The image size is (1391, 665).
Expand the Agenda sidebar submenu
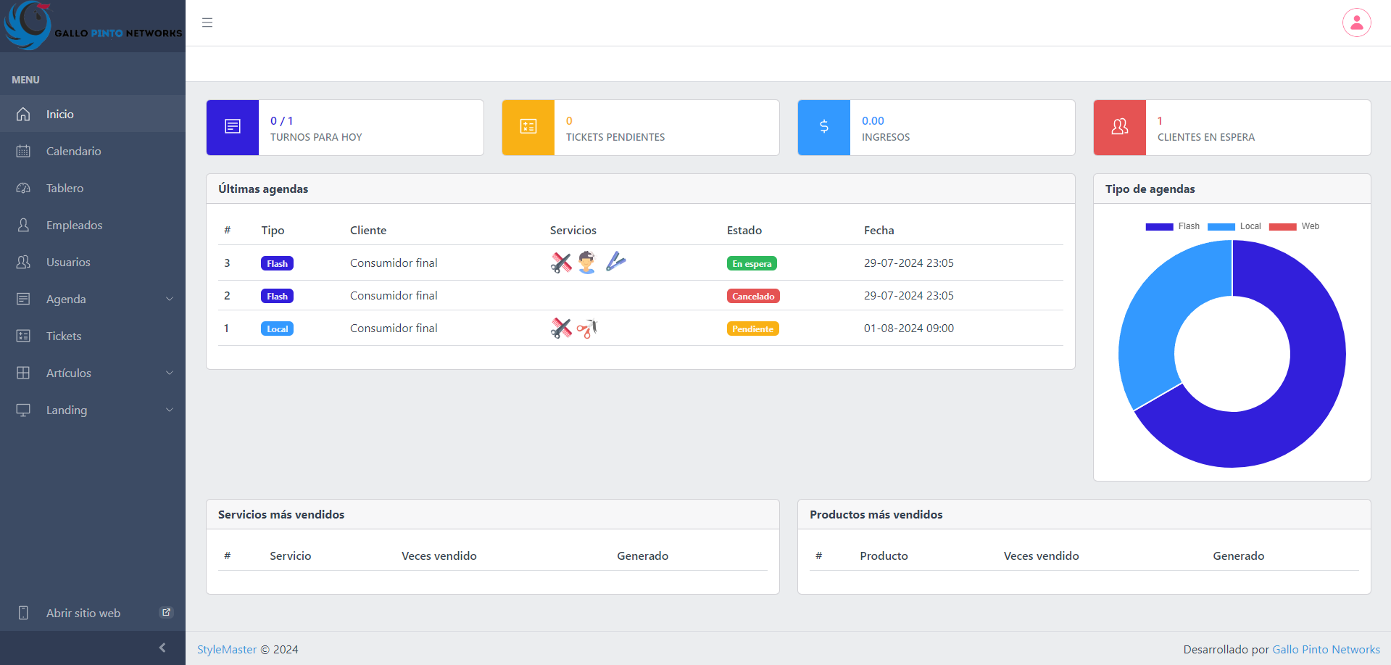click(x=93, y=299)
